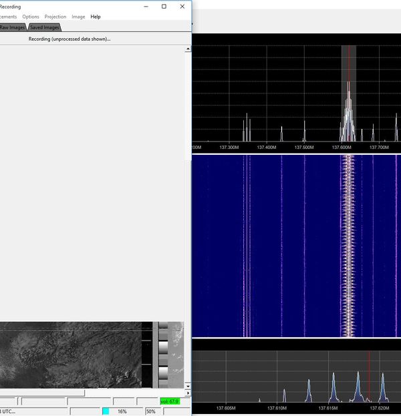The height and width of the screenshot is (416, 401).
Task: Open the Image menu
Action: coord(78,17)
